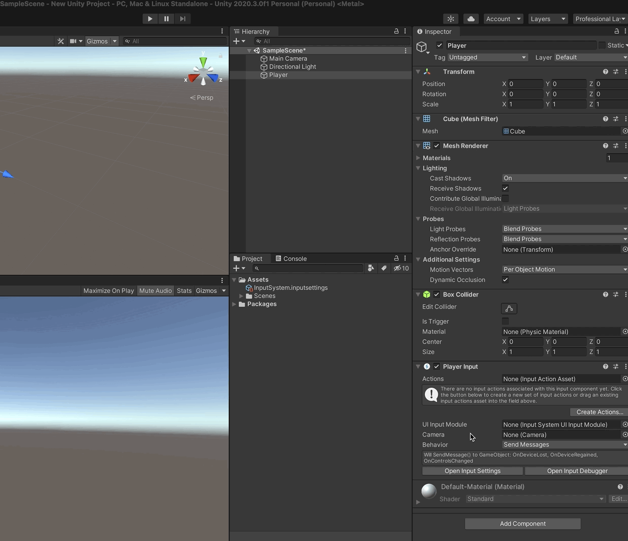
Task: Collapse the Transform component
Action: (x=418, y=72)
